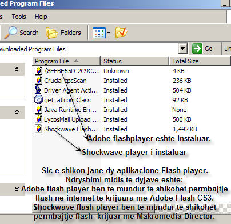
Task: Minimize the window
Action: click(225, 4)
